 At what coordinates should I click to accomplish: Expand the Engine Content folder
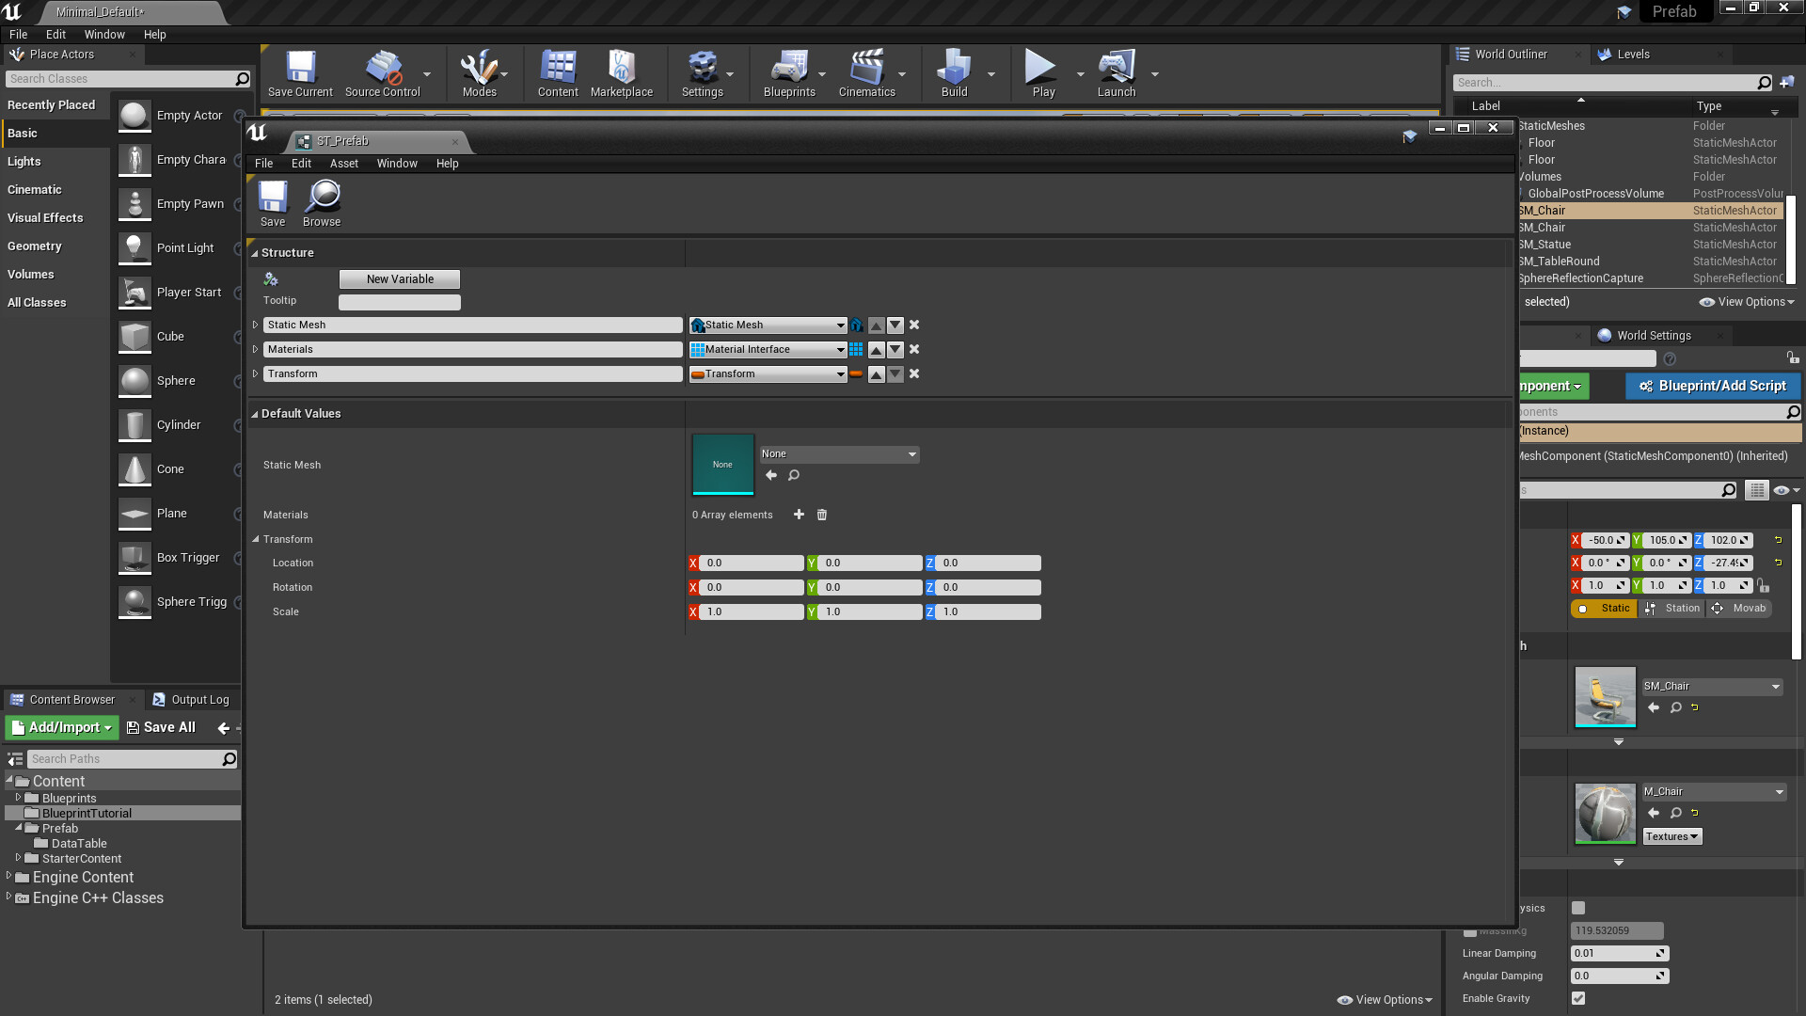pyautogui.click(x=9, y=877)
